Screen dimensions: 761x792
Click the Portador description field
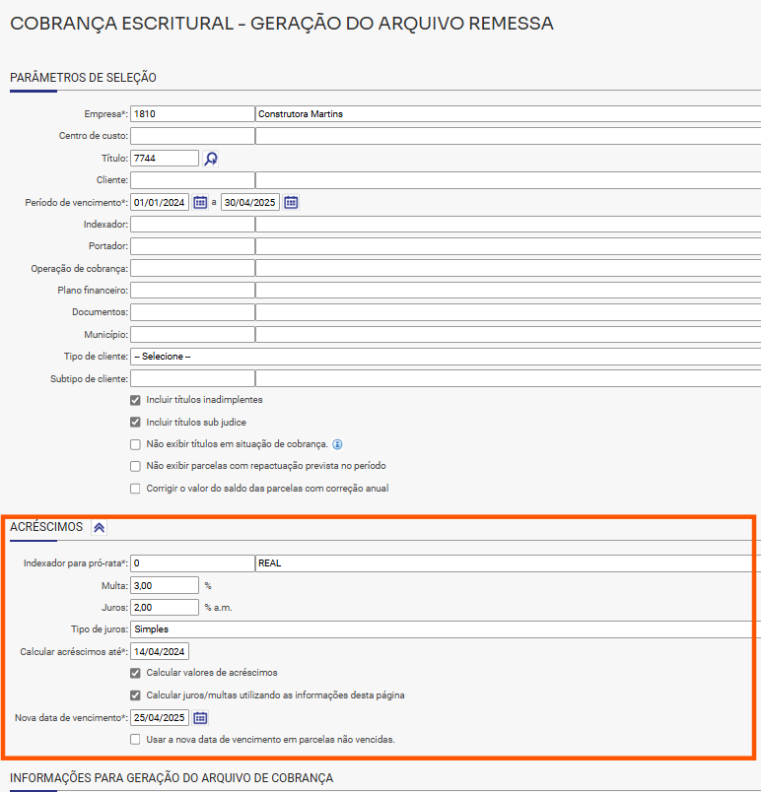coord(508,246)
